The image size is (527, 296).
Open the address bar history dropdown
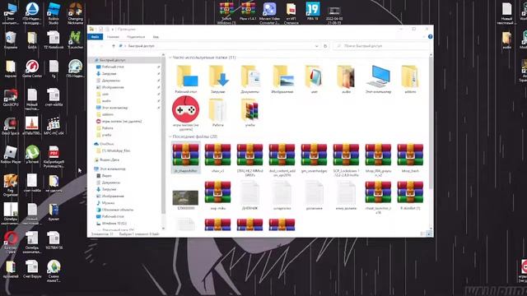(x=316, y=46)
